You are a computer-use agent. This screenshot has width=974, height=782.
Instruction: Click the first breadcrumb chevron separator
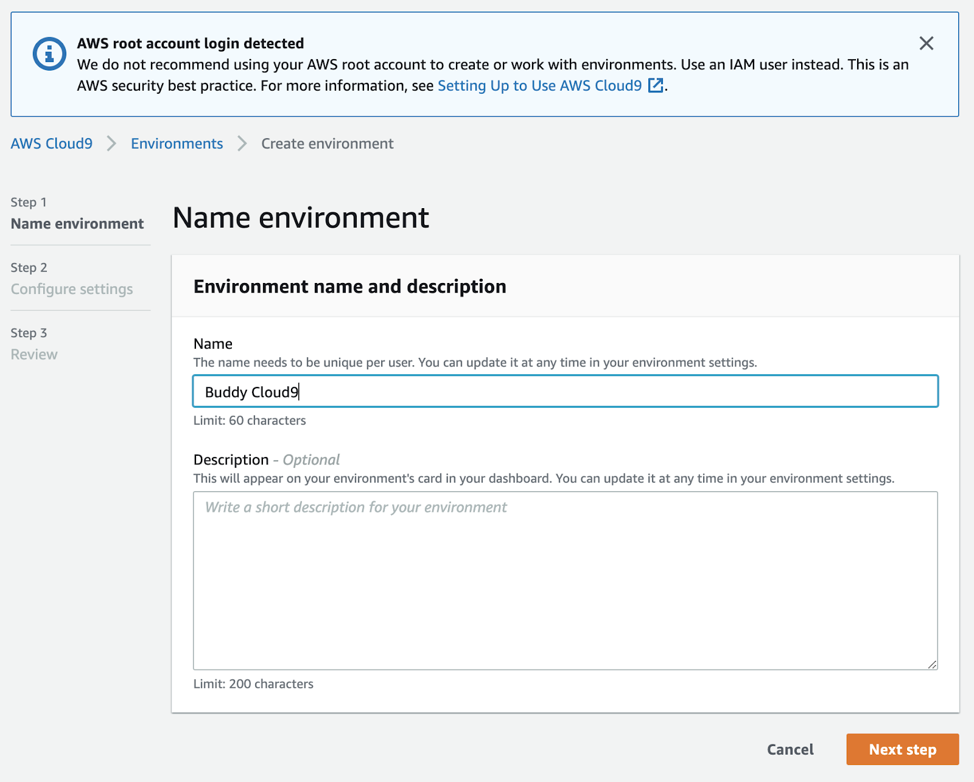coord(111,144)
